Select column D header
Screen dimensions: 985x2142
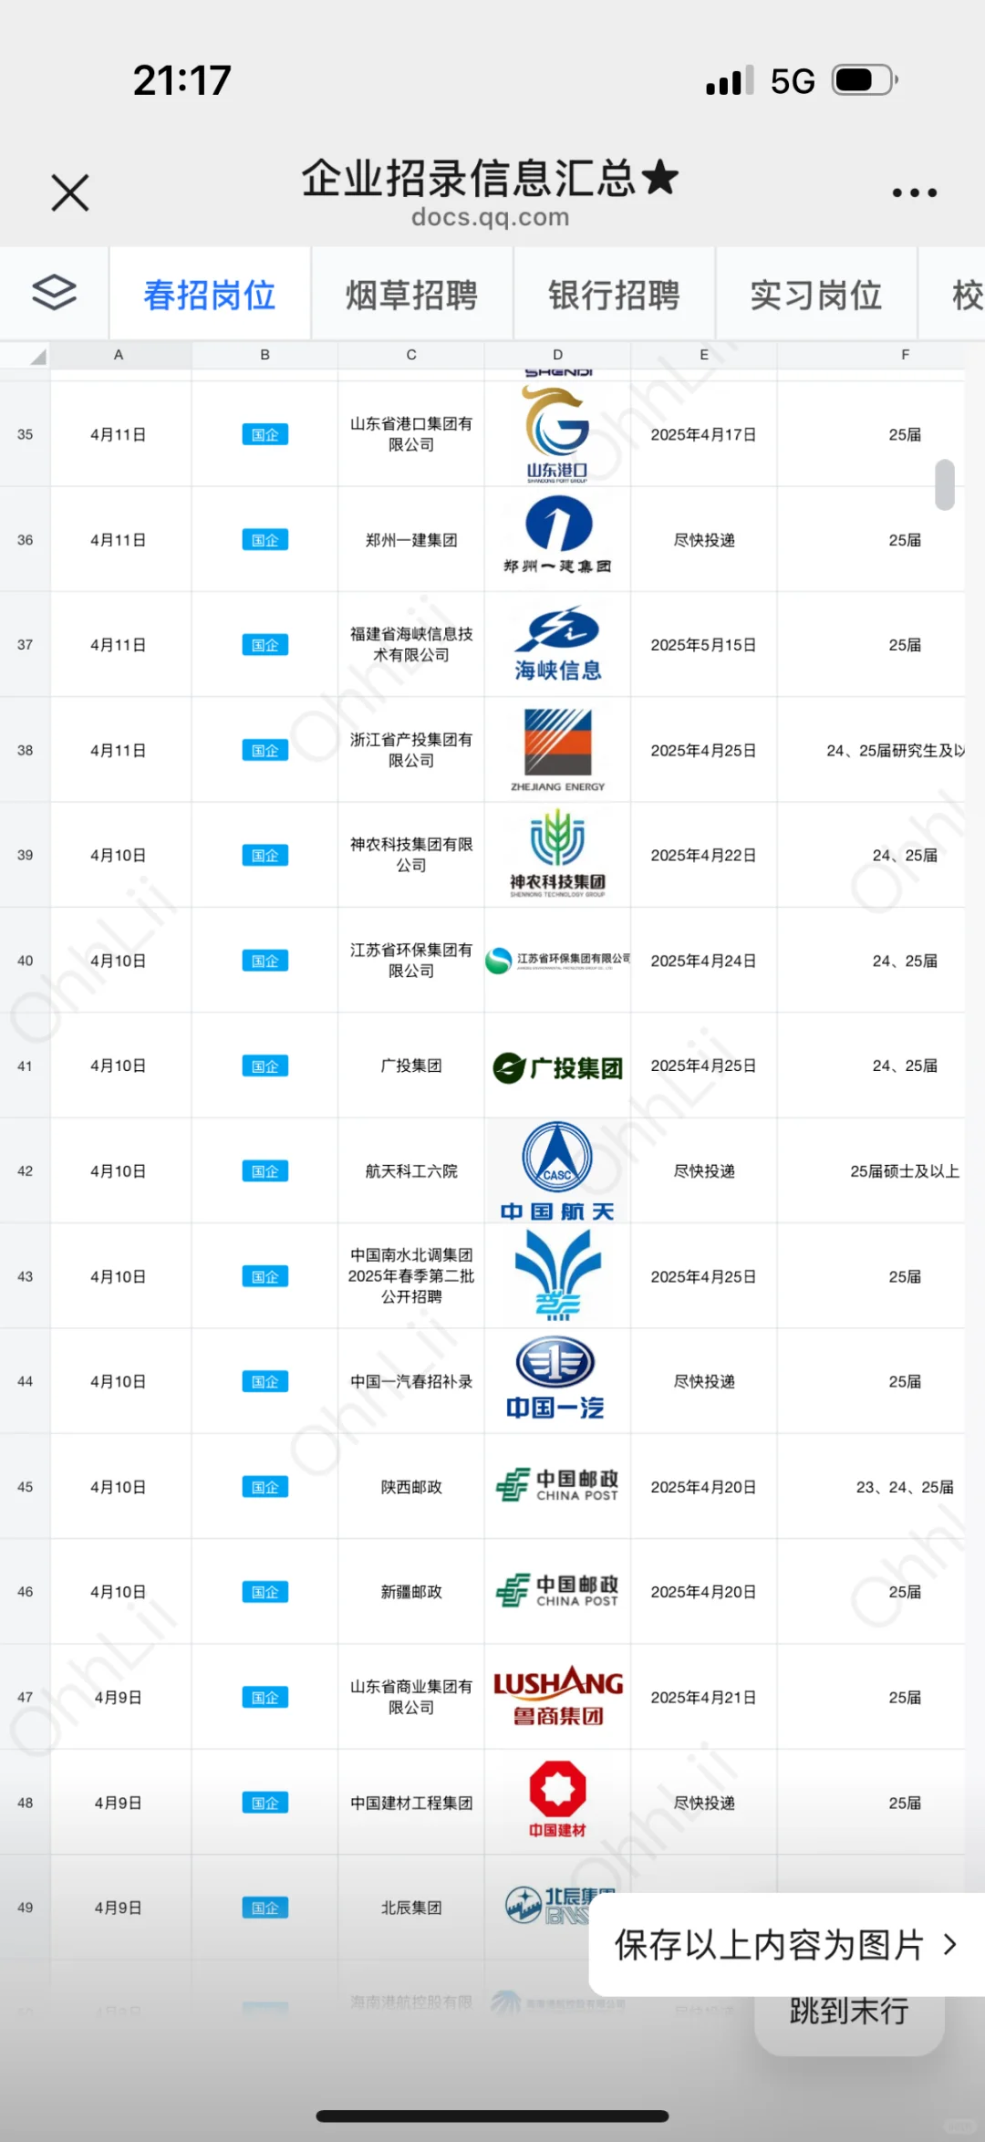[x=557, y=355]
